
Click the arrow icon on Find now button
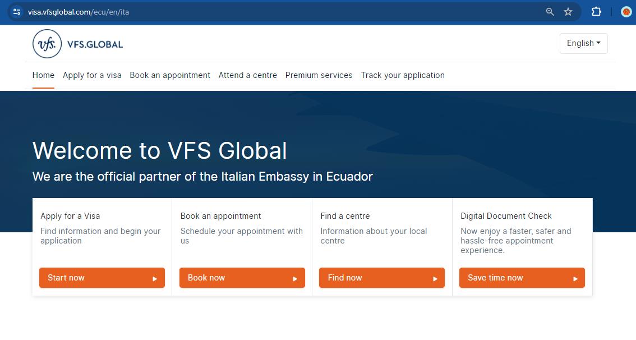click(x=435, y=278)
